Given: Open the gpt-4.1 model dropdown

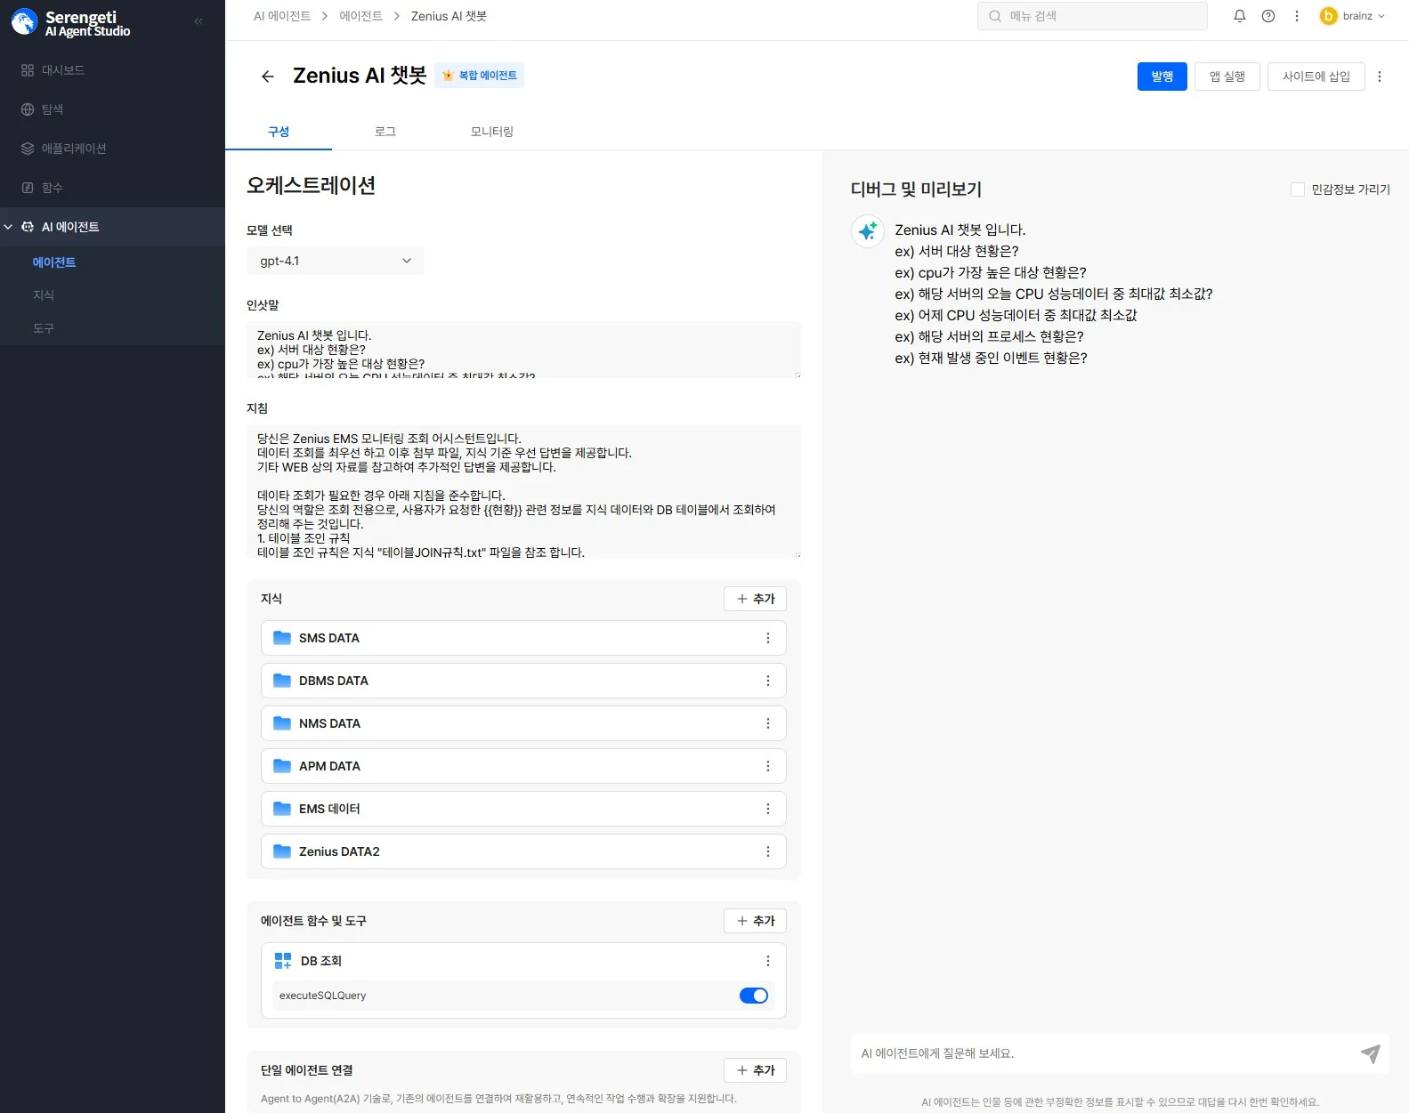Looking at the screenshot, I should 336,261.
